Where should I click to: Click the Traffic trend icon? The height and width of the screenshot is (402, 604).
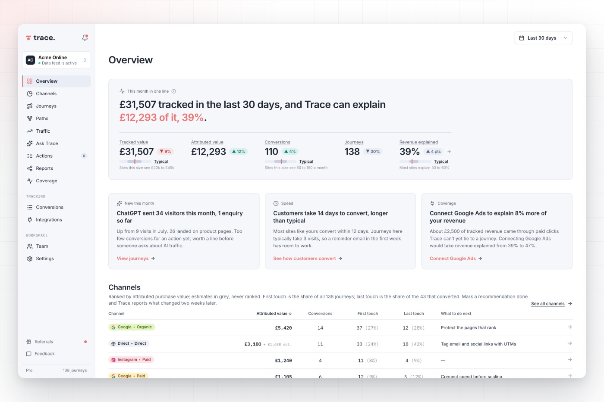(x=30, y=131)
